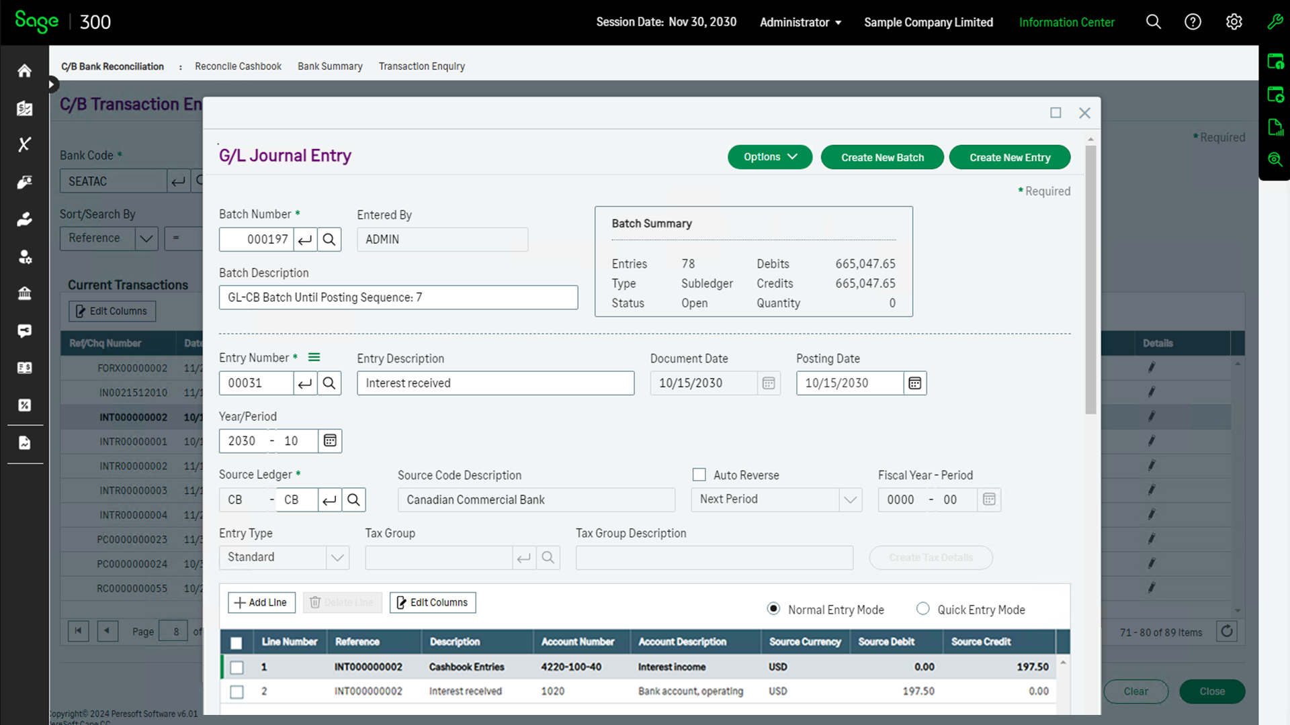Viewport: 1290px width, 725px height.
Task: Switch to the Bank Summary tab
Action: pyautogui.click(x=330, y=66)
